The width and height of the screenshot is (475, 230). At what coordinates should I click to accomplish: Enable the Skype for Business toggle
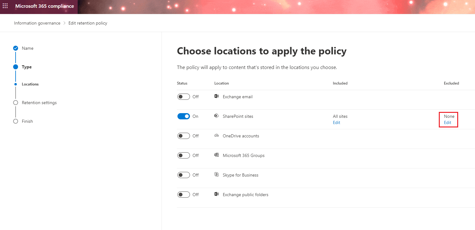coord(183,175)
